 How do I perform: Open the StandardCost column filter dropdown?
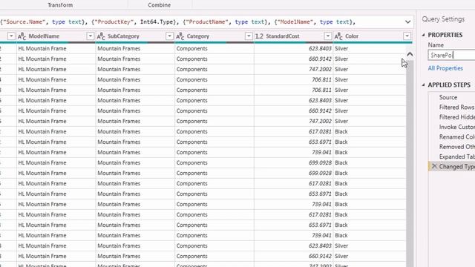[328, 36]
